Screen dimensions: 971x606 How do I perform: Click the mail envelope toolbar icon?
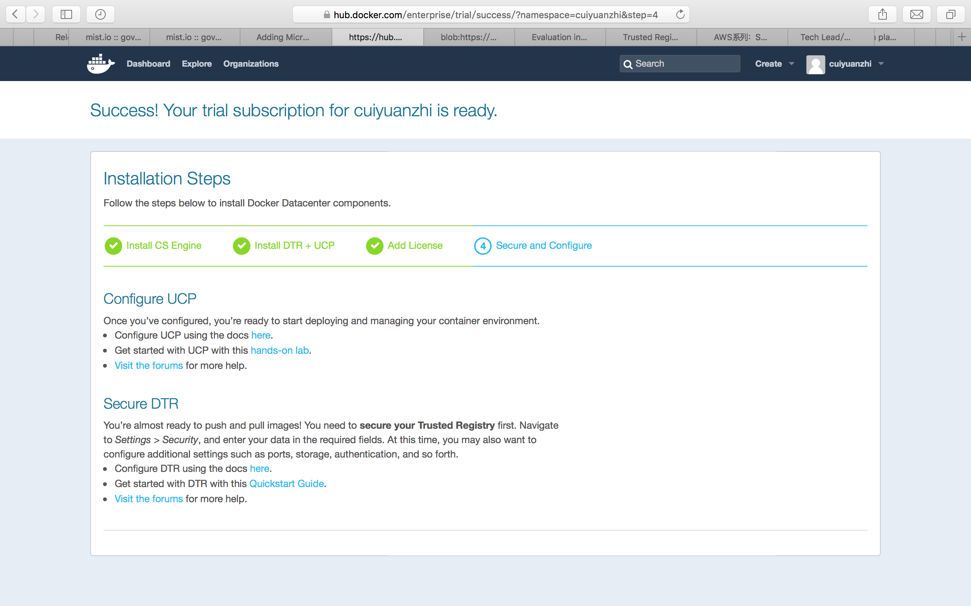(x=916, y=14)
